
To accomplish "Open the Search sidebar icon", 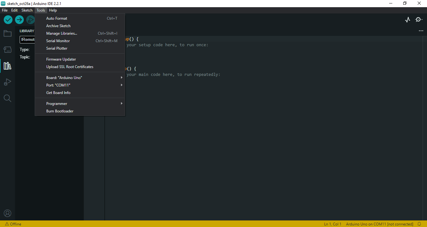I will (8, 98).
